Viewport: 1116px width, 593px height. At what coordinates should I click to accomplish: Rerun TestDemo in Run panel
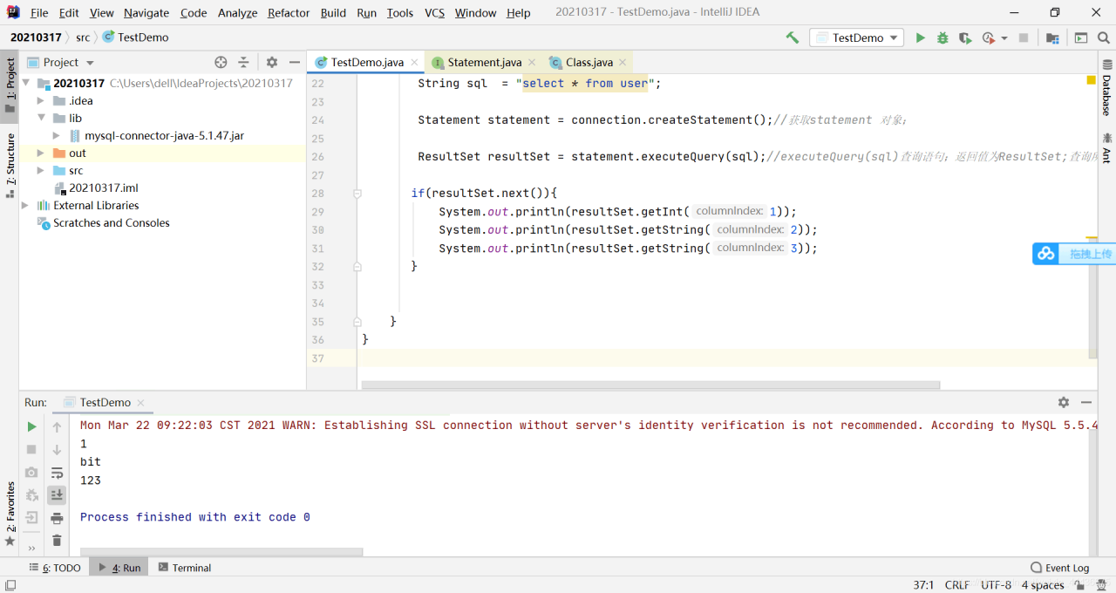[31, 426]
